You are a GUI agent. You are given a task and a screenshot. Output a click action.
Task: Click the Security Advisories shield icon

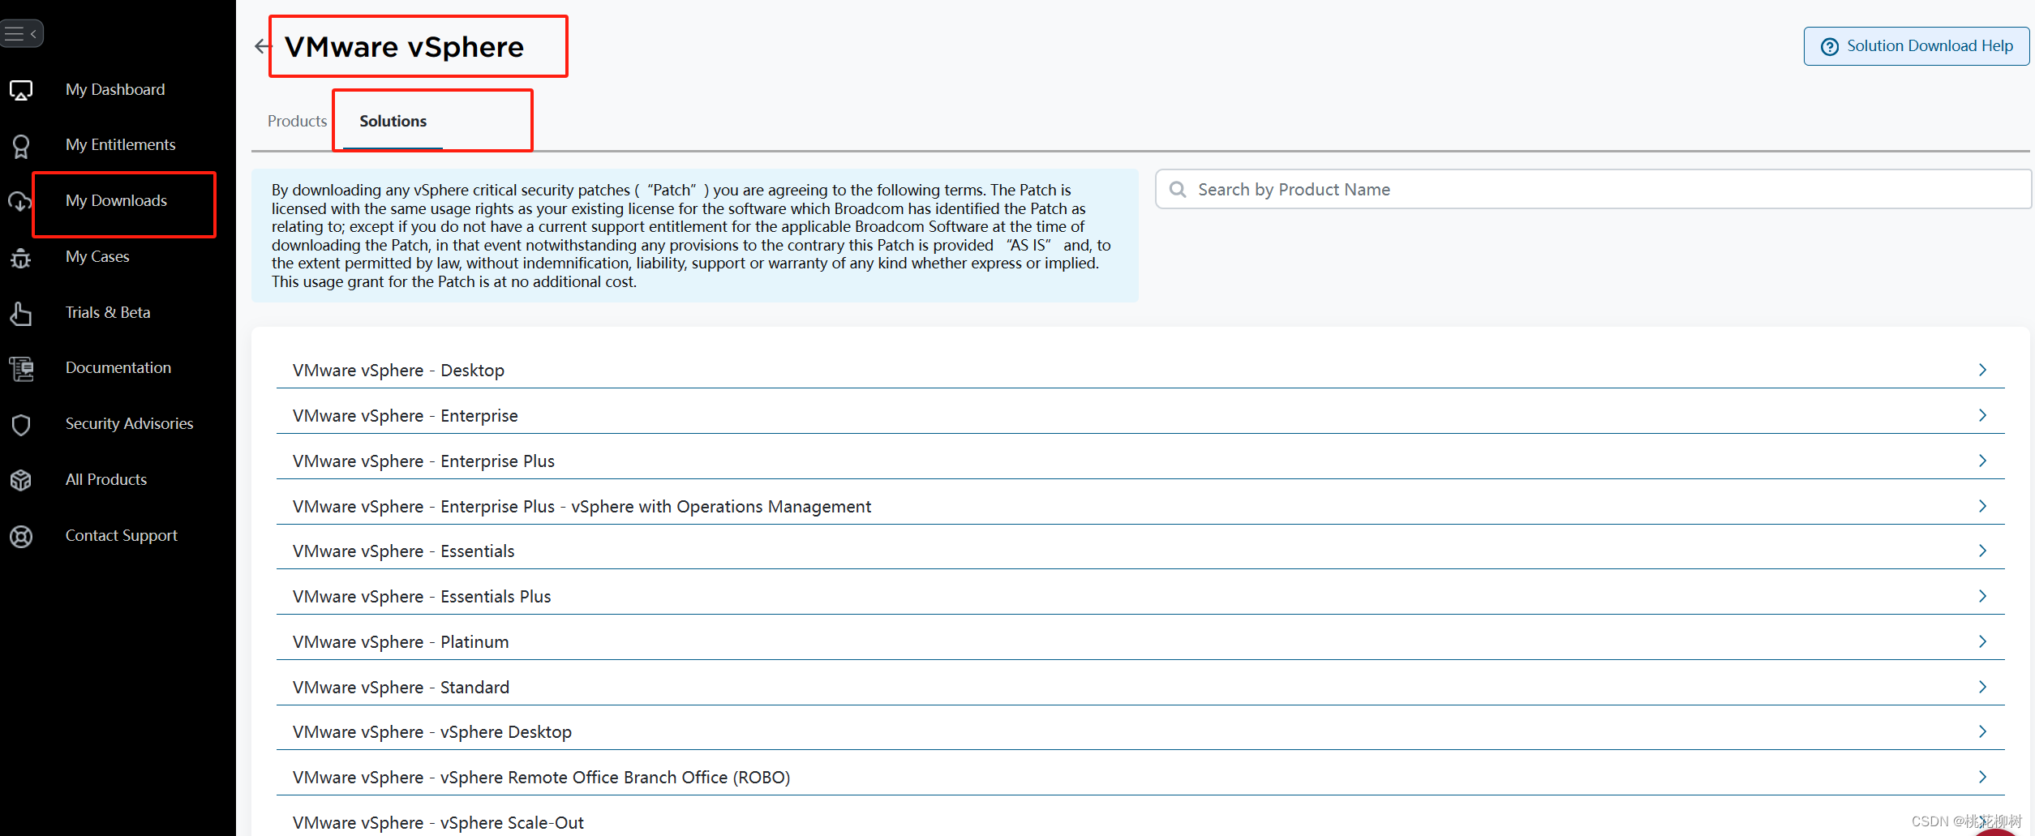click(21, 424)
